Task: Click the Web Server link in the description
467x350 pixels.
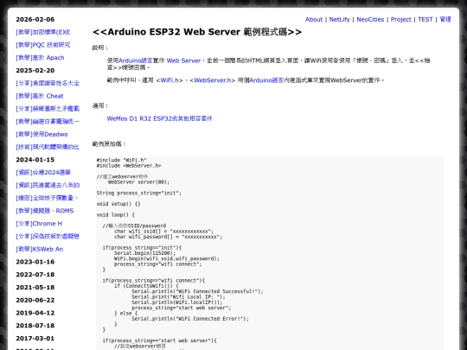Action: 183,60
